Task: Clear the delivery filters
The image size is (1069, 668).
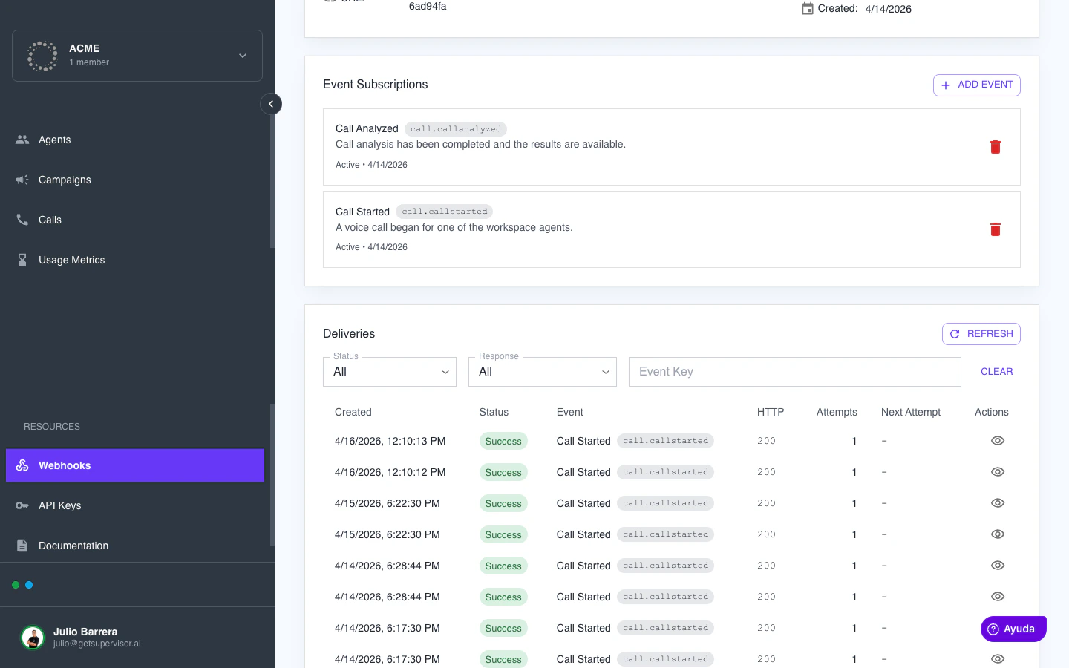Action: tap(996, 372)
